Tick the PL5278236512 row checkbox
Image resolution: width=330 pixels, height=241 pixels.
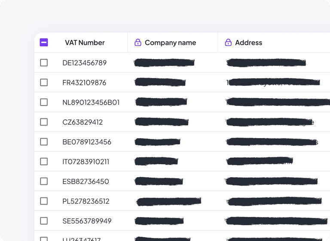[44, 201]
